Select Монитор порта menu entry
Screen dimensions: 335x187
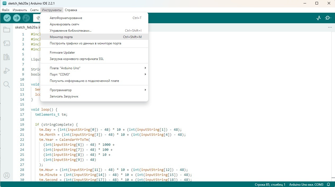click(x=94, y=37)
